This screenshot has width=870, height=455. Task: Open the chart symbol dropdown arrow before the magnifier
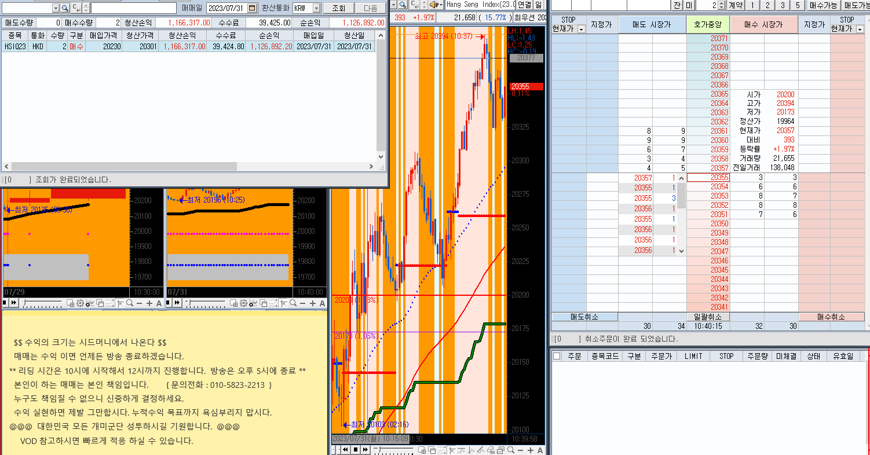(x=393, y=5)
